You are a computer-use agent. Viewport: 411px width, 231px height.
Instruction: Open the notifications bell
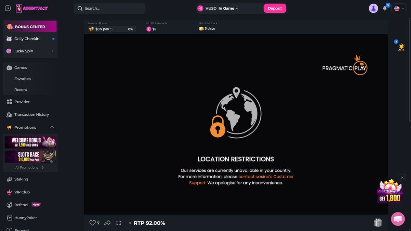(x=385, y=8)
